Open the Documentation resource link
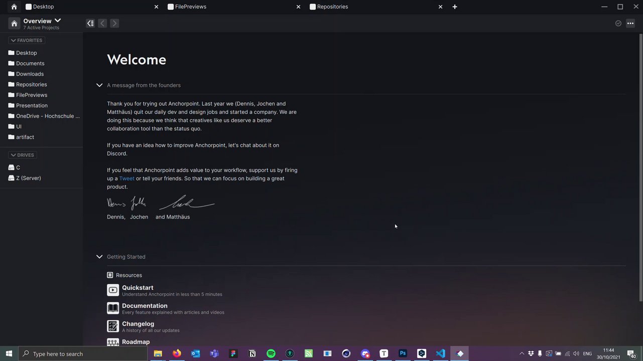 [x=145, y=306]
